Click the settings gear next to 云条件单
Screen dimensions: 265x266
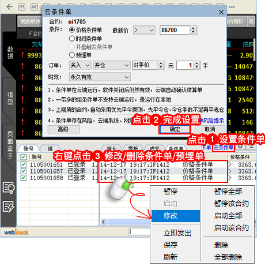[x=240, y=147]
